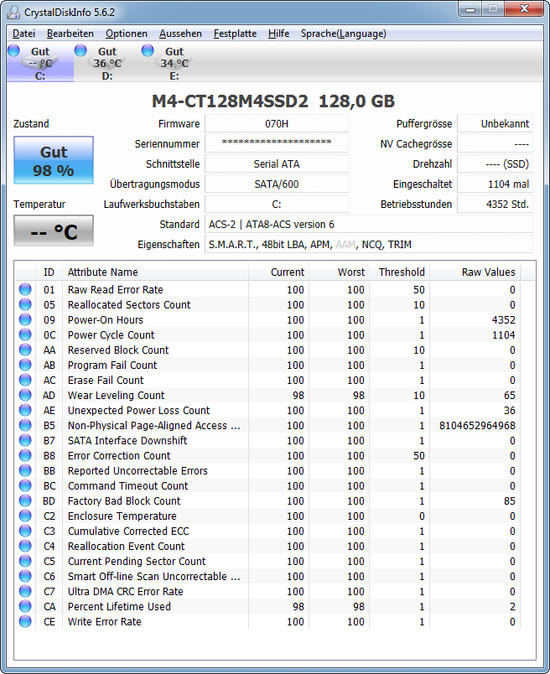Click the Threshold column header

click(399, 272)
